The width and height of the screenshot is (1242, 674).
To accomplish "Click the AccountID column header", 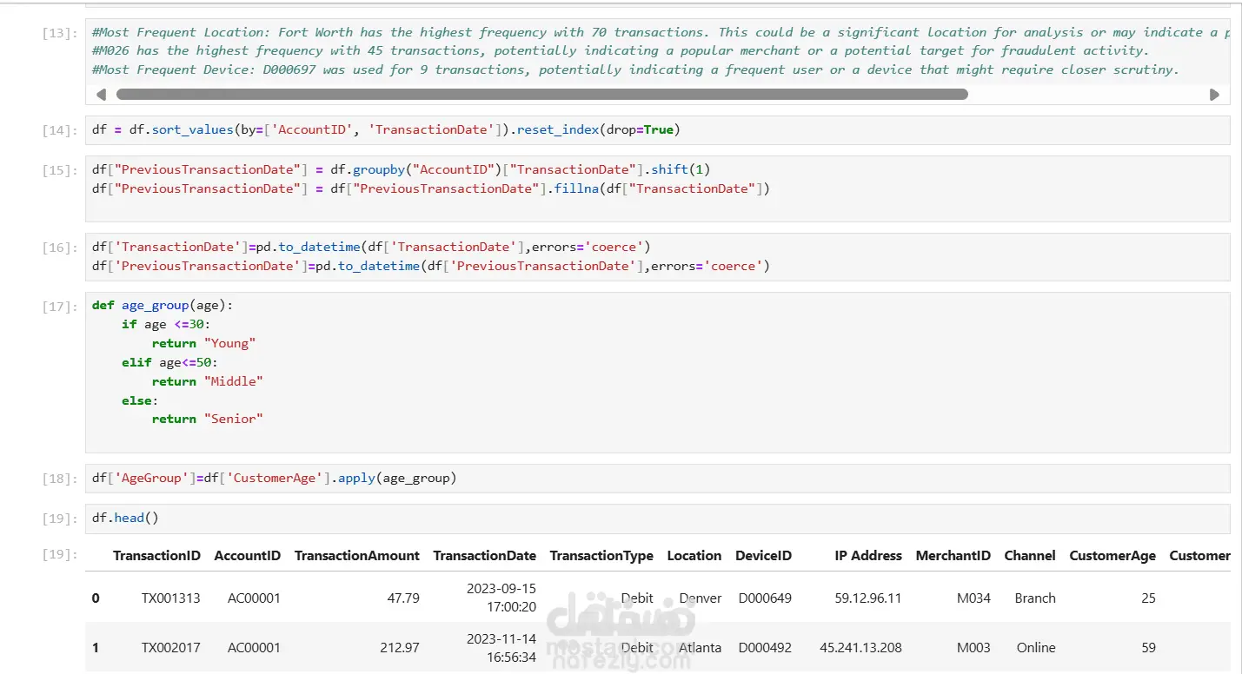I will (x=248, y=556).
